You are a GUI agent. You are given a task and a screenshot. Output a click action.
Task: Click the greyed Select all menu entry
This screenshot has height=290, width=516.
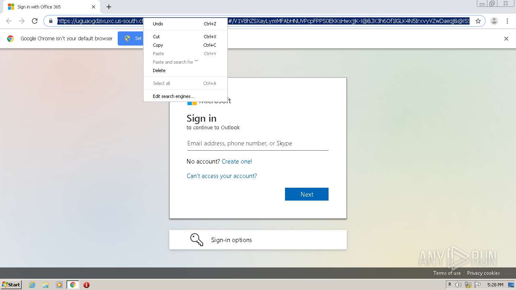pos(185,83)
